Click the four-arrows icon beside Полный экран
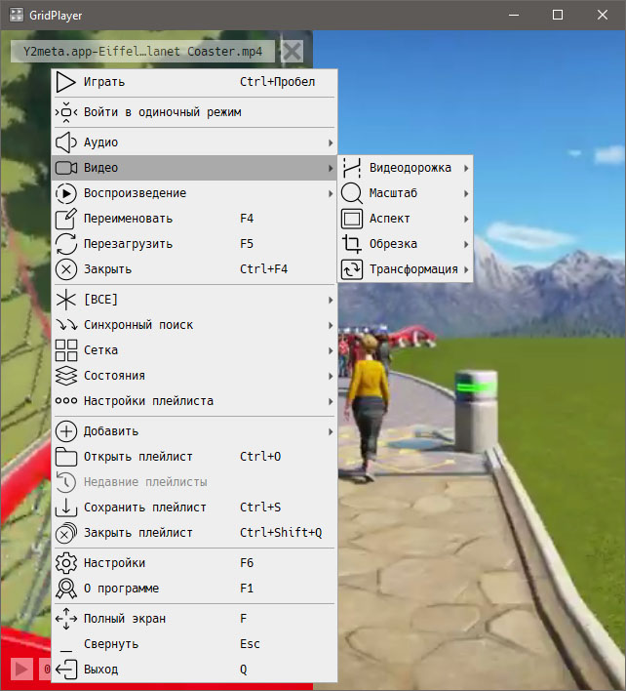 [x=66, y=619]
